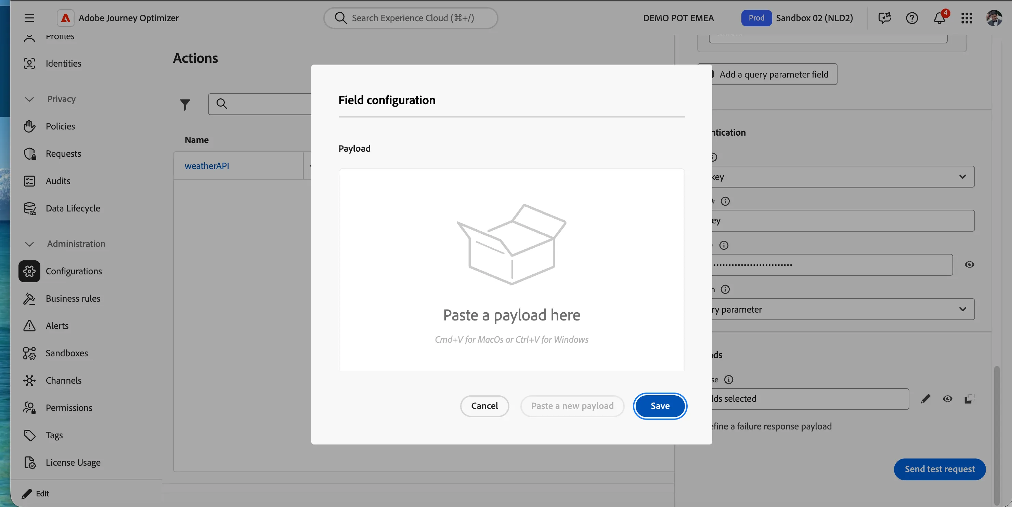Open the query parameter location dropdown

point(843,309)
